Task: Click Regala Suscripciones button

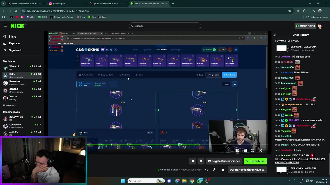Action: 224,161
